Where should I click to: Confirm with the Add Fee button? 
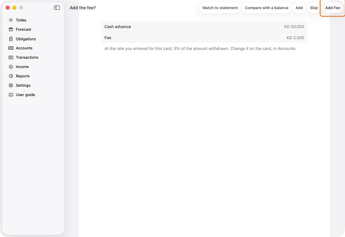pyautogui.click(x=332, y=8)
